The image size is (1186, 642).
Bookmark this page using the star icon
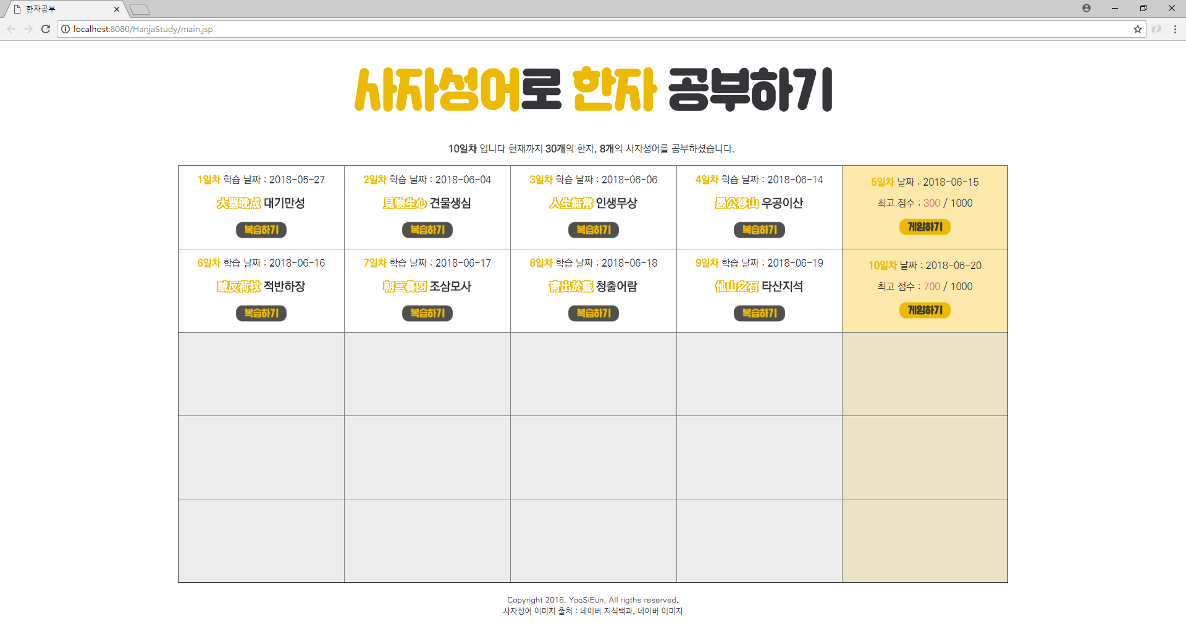pos(1137,28)
